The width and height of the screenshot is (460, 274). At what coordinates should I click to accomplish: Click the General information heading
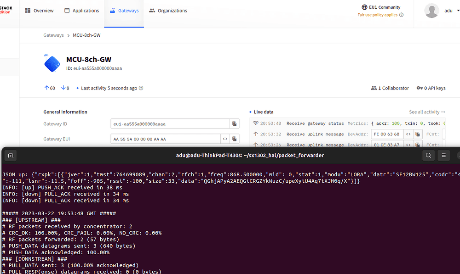tap(65, 112)
